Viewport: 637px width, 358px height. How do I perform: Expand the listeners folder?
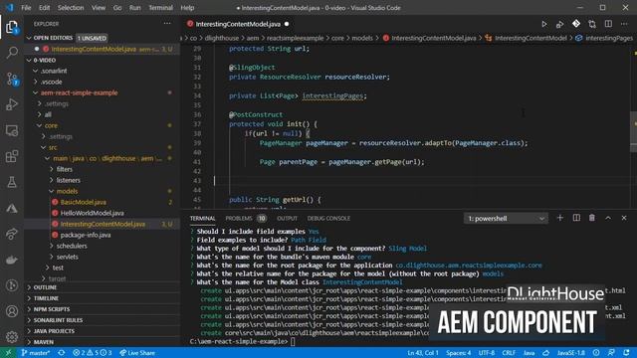[69, 180]
